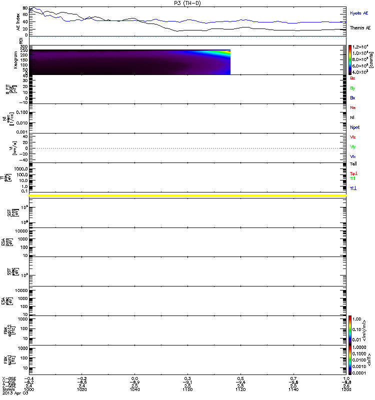Click the 1140 time label on the bottom axis

click(293, 389)
